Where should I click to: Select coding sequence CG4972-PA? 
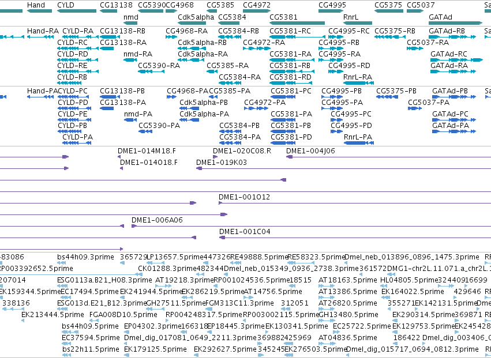click(256, 108)
